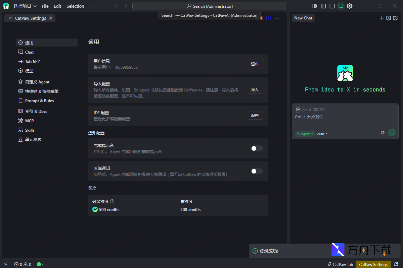Enable 系统通知 system notifications
Image resolution: width=403 pixels, height=268 pixels.
point(256,171)
